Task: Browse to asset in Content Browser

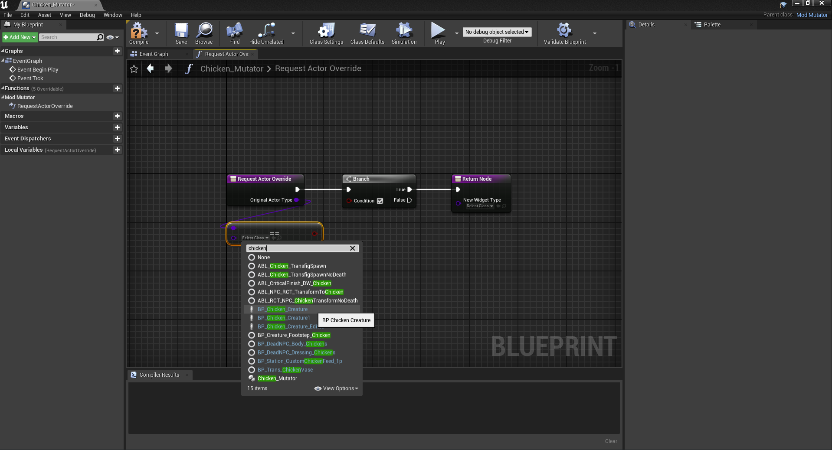Action: tap(204, 33)
